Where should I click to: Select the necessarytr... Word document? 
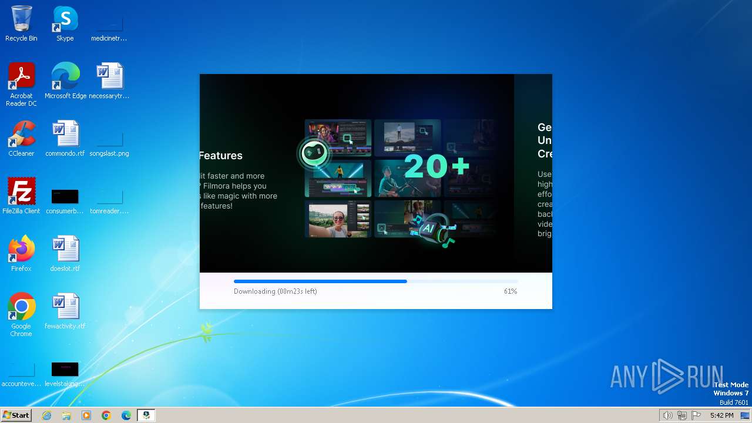point(109,81)
